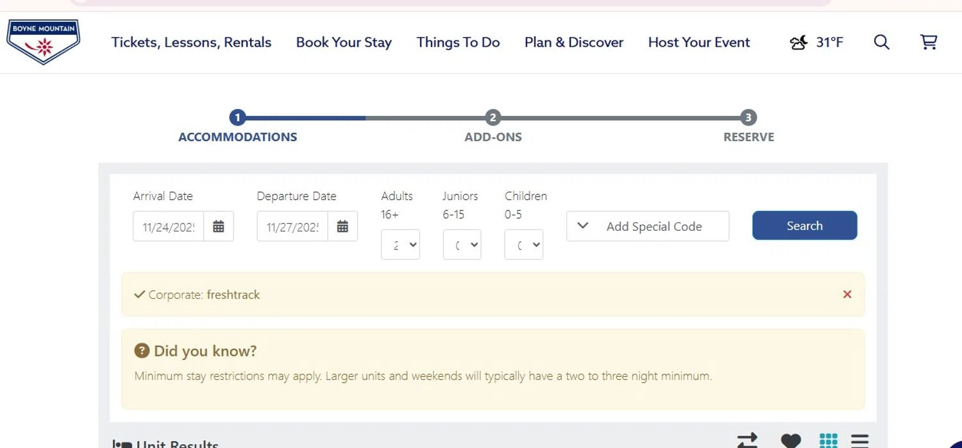This screenshot has width=962, height=448.
Task: Open the weather icon showing 31°F
Action: tap(798, 43)
